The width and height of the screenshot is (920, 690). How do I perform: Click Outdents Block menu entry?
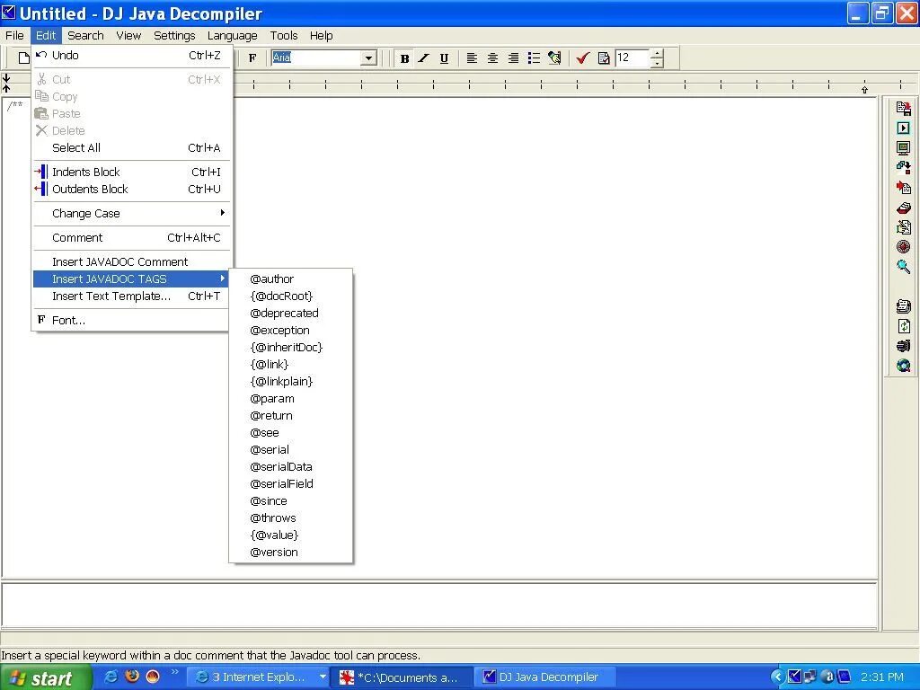[x=131, y=189]
